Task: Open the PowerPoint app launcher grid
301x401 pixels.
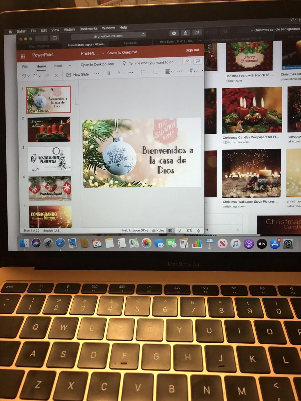Action: (x=23, y=56)
